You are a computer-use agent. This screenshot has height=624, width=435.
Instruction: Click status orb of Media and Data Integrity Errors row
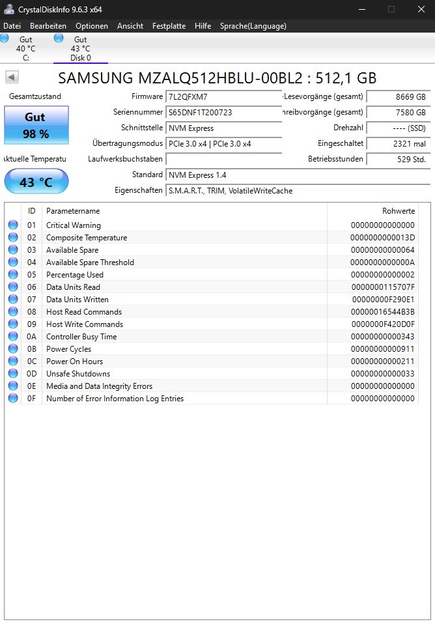click(x=13, y=386)
